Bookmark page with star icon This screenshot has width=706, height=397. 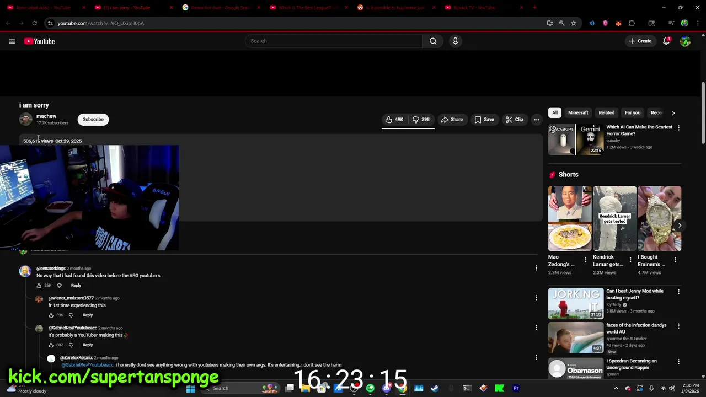click(x=574, y=23)
